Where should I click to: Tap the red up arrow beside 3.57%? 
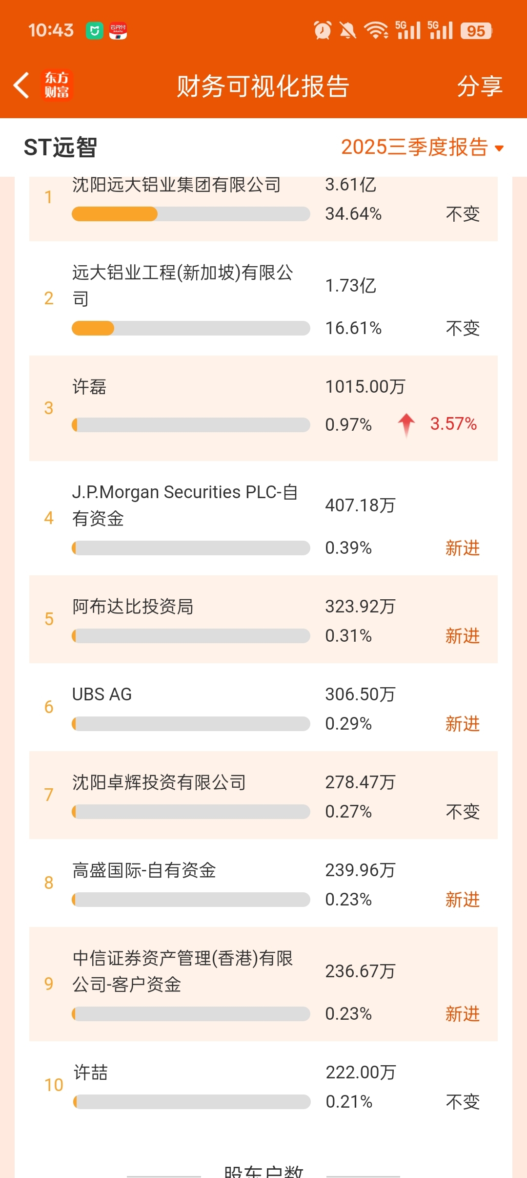tap(406, 424)
